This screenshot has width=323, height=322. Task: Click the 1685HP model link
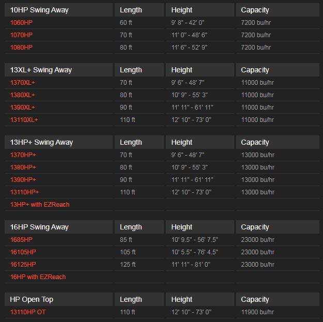21,240
